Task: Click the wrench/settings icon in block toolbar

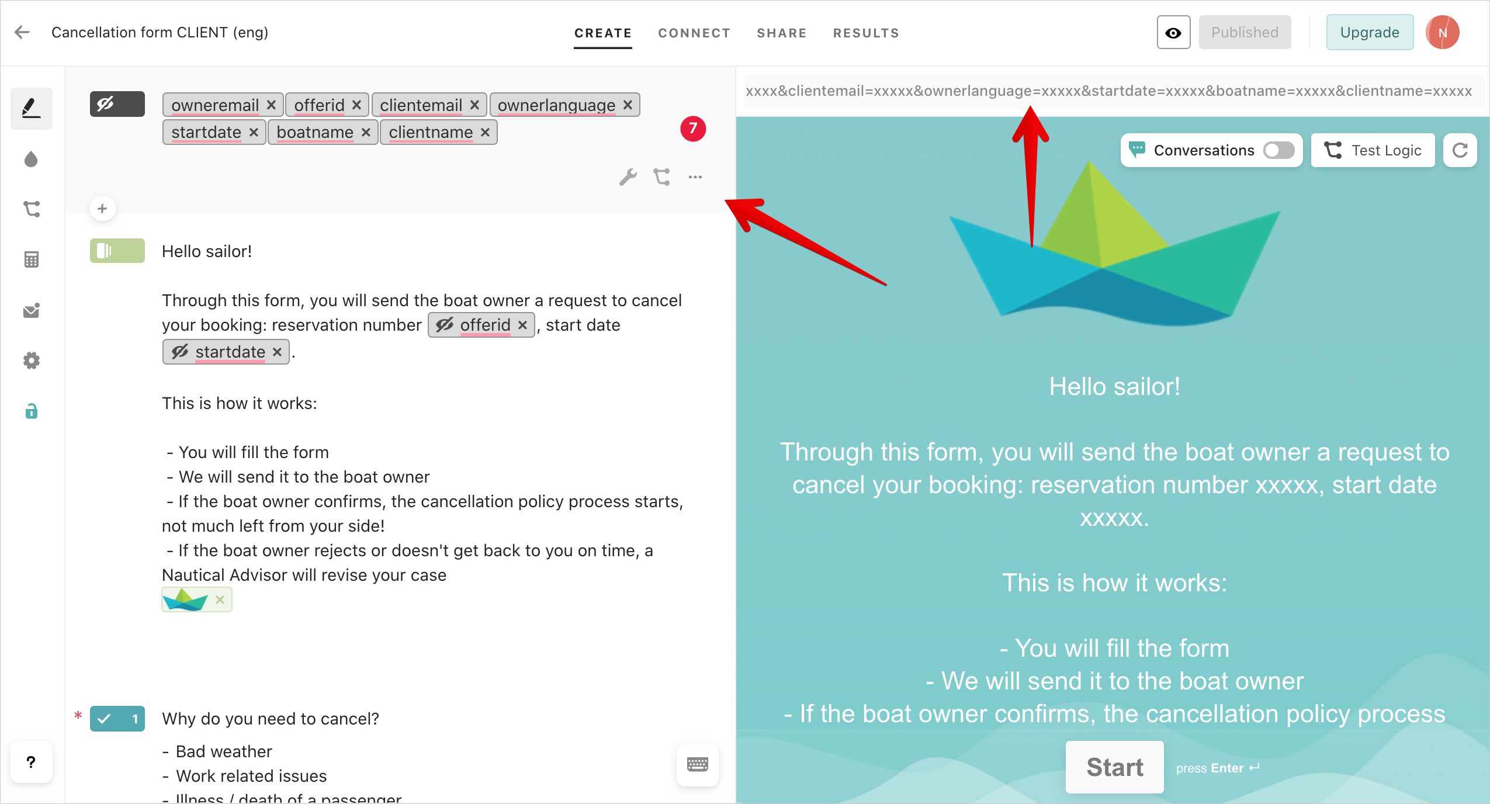Action: (627, 176)
